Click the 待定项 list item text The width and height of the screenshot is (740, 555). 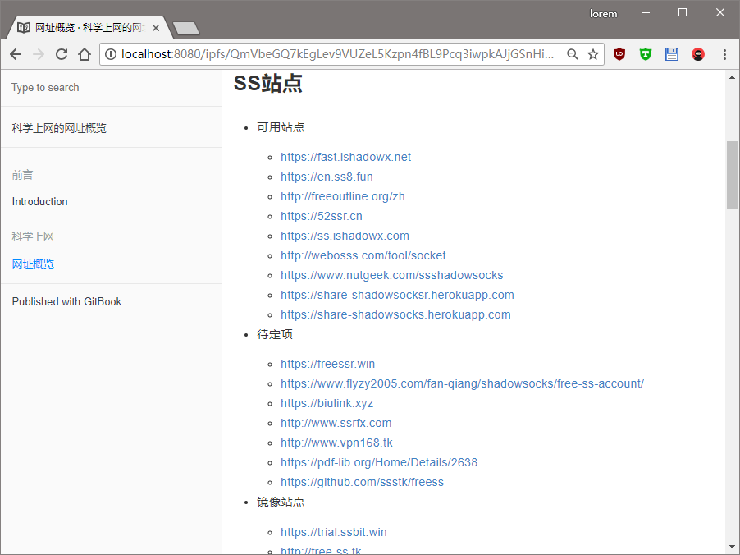275,334
